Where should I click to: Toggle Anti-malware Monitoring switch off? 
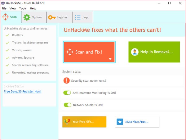[x=67, y=93]
